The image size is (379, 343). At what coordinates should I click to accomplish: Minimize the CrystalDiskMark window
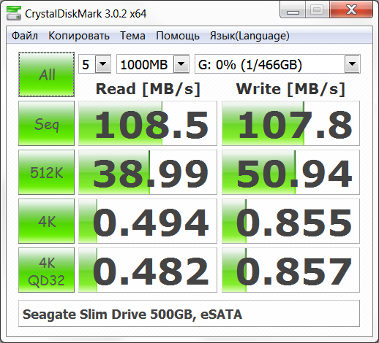(293, 9)
